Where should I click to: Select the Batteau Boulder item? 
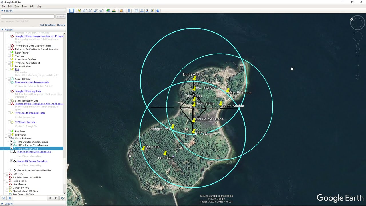click(23, 66)
